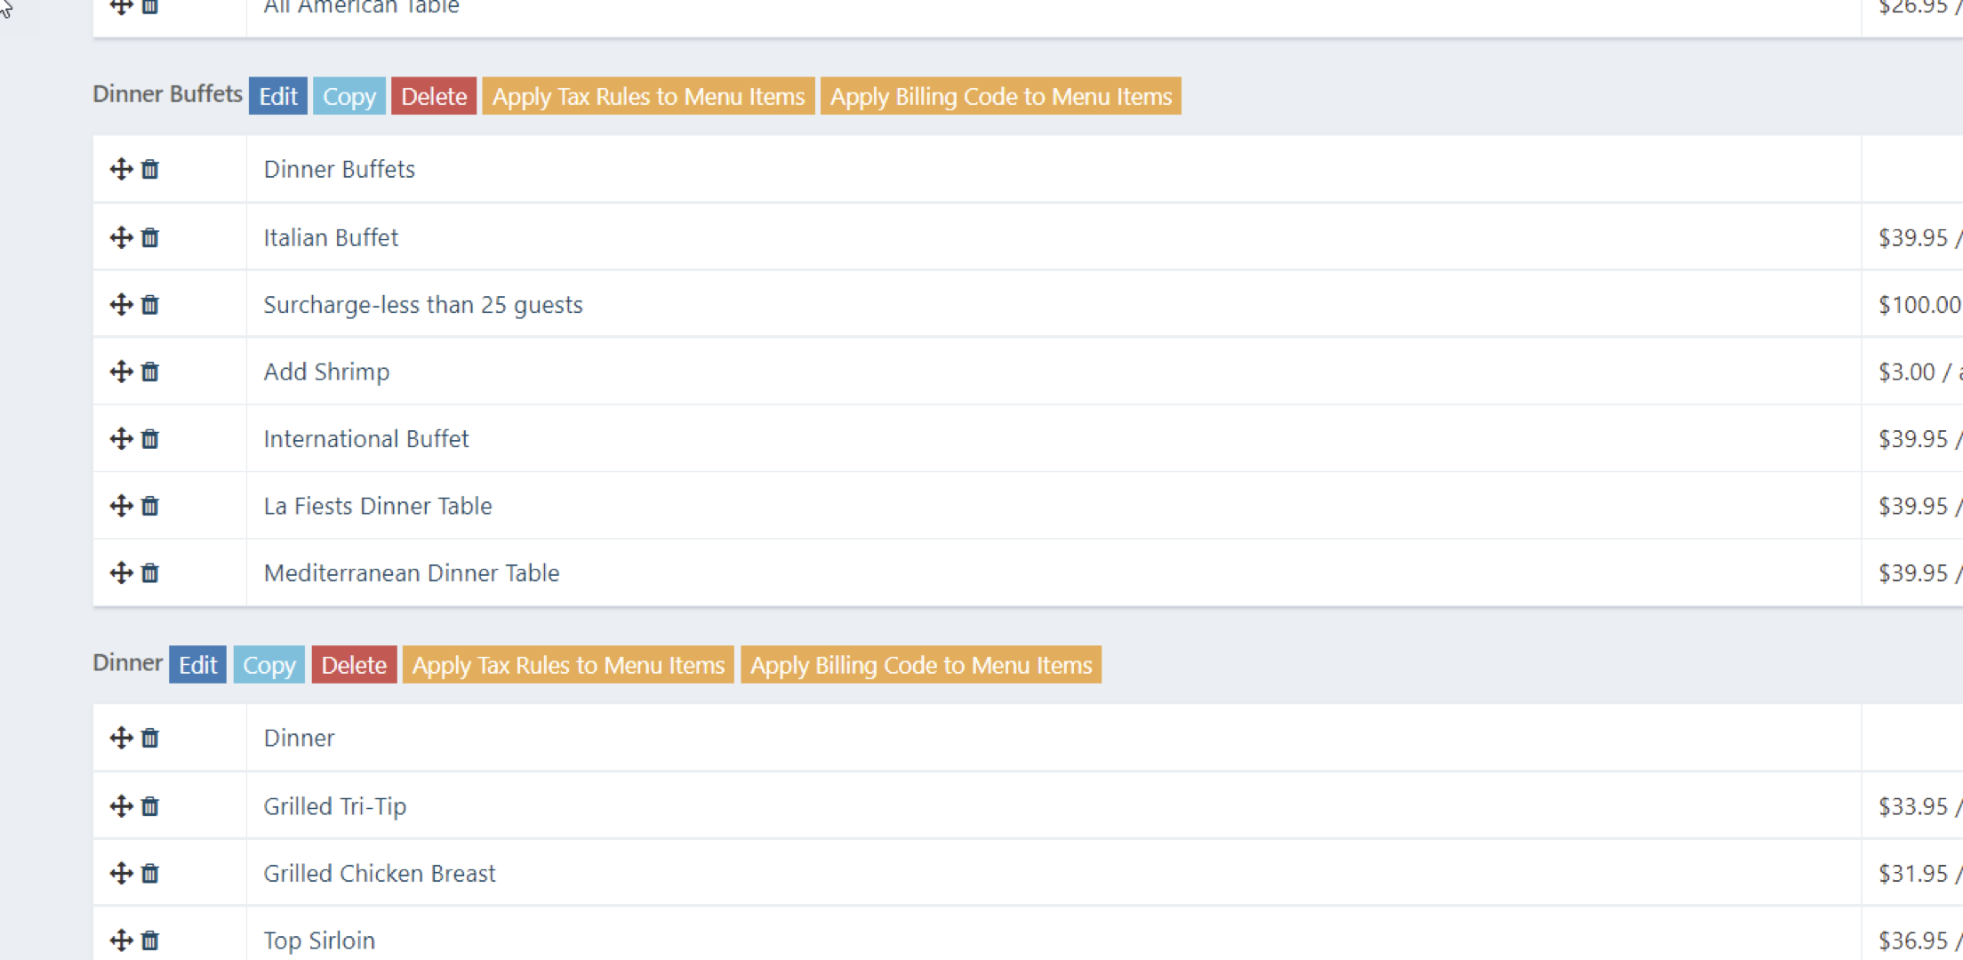Apply Billing Code to Dinner Buffets items
This screenshot has height=960, width=1963.
1000,96
